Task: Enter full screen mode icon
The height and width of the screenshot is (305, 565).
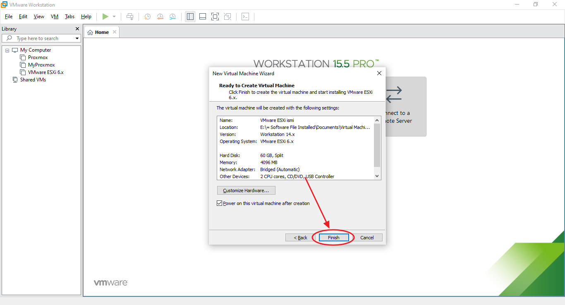Action: click(x=215, y=17)
